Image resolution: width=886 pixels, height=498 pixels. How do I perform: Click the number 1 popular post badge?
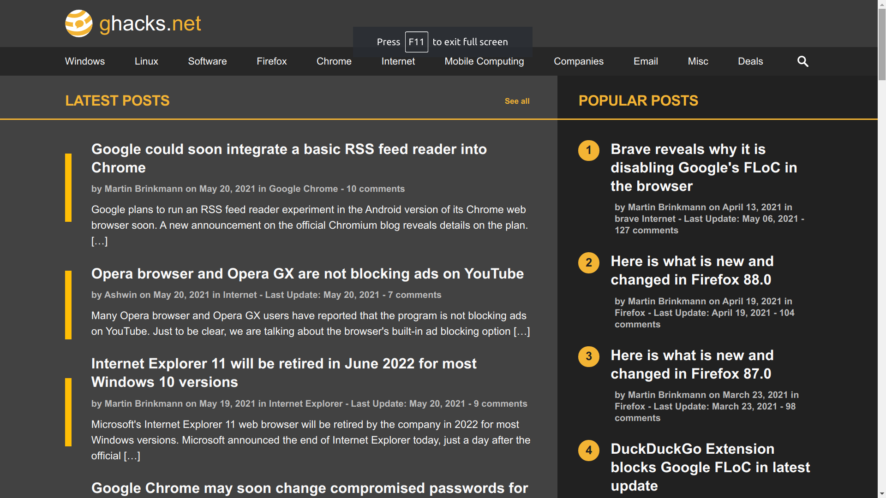point(588,150)
